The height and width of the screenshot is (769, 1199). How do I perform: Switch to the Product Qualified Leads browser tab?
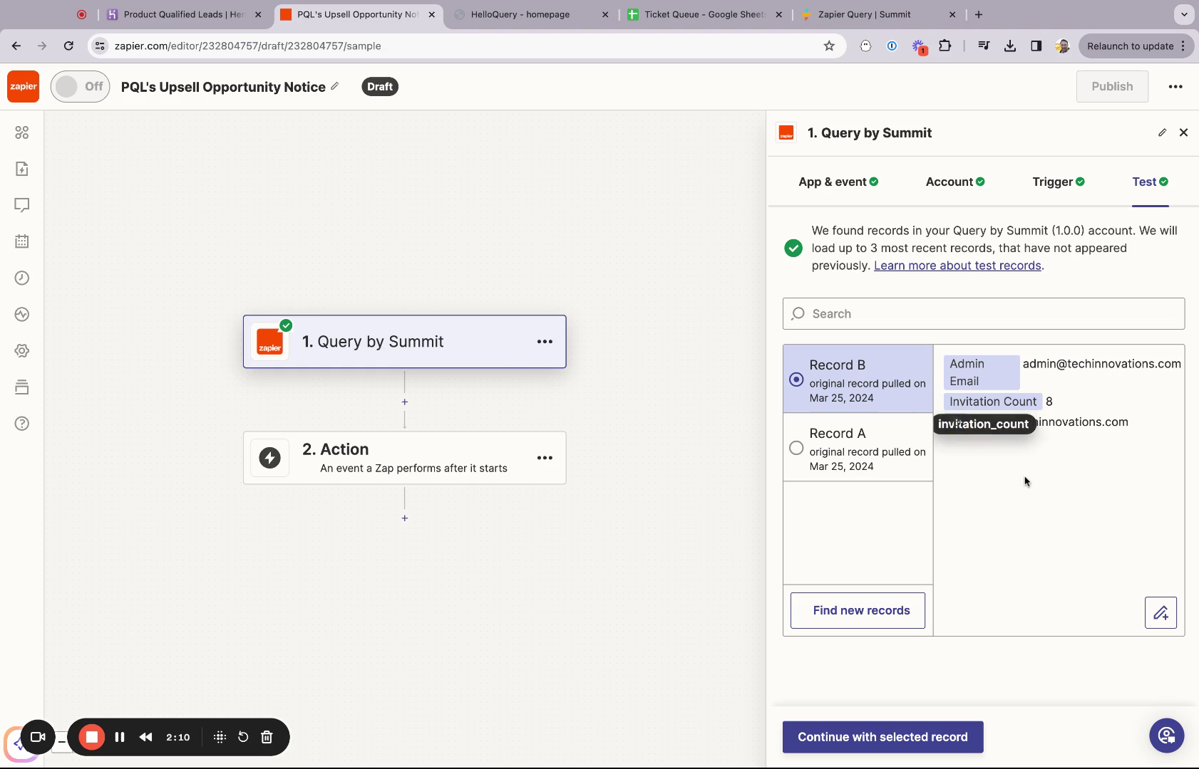click(x=185, y=14)
